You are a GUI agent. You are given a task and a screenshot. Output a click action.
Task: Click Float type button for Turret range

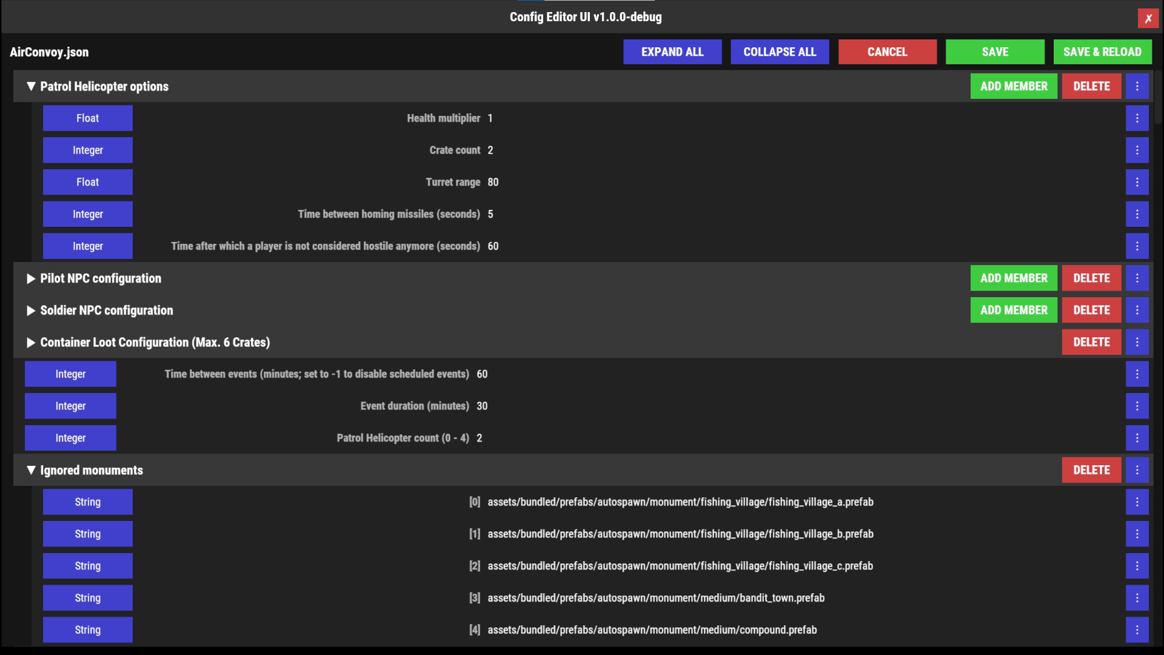click(x=88, y=182)
